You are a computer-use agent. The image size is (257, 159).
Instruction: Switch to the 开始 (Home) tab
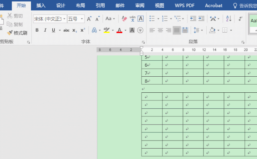coord(21,6)
